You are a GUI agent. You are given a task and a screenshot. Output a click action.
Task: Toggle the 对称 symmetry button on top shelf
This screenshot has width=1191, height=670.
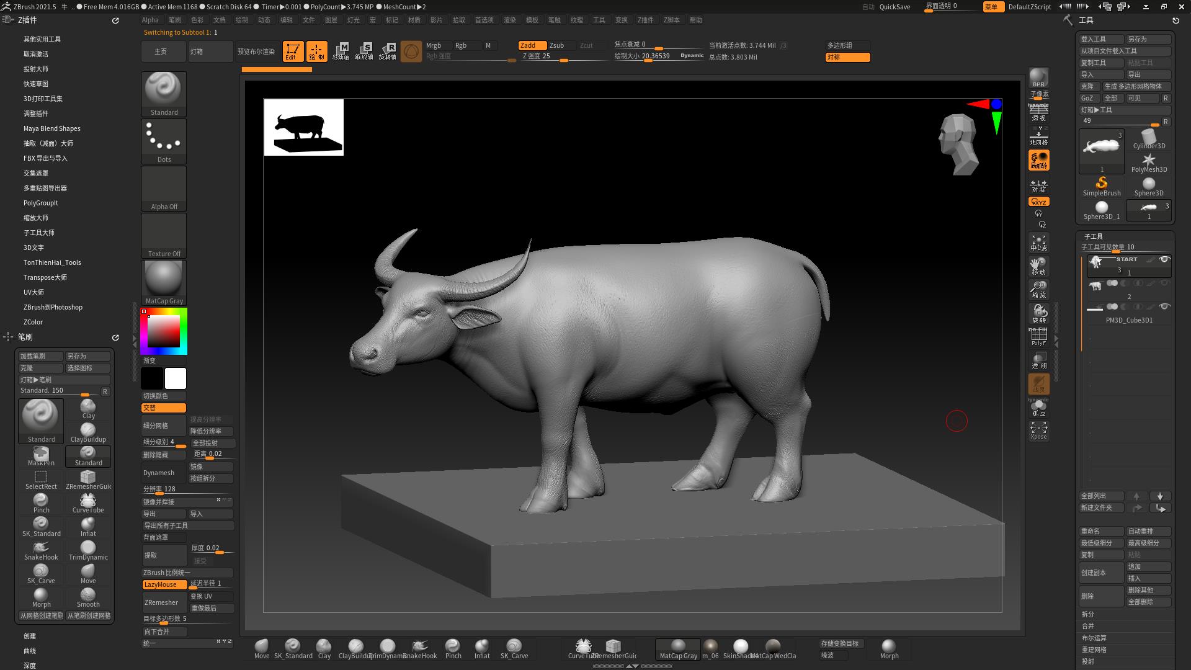click(x=847, y=57)
